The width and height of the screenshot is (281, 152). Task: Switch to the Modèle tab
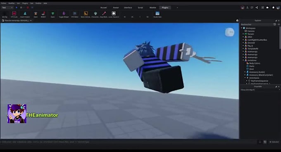[x=152, y=7]
